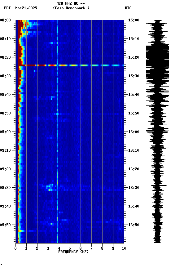The width and height of the screenshot is (171, 268).
Task: Click the 10 Hz axis tick label
Action: point(124,248)
